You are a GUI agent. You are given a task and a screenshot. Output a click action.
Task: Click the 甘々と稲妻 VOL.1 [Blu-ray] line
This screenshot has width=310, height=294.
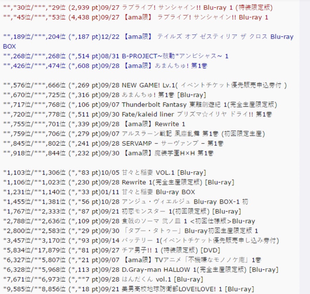[105, 173]
